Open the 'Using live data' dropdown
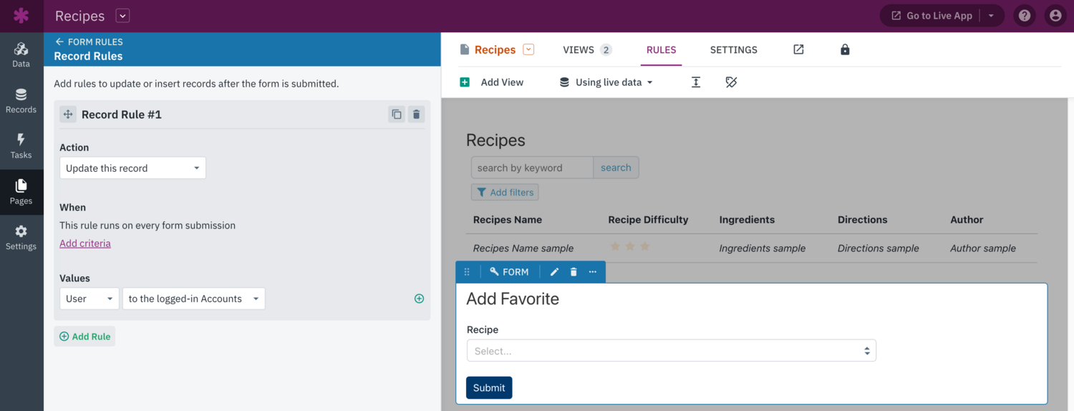 606,82
